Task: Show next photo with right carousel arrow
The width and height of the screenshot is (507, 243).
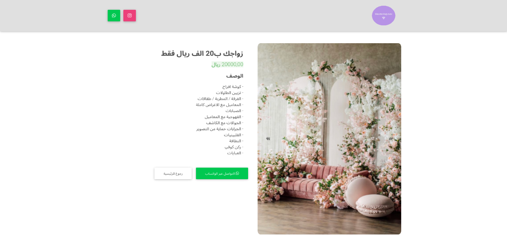Action: pos(391,139)
